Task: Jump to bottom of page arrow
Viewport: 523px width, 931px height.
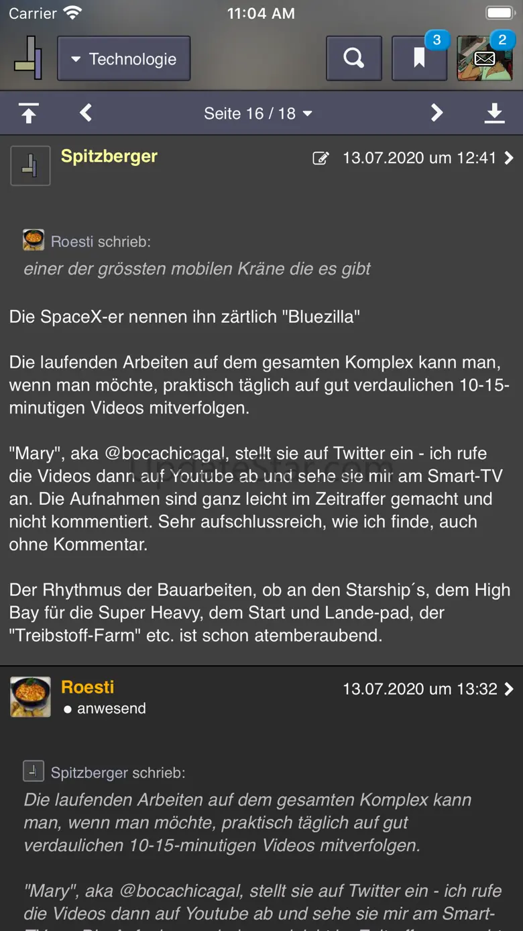Action: 494,113
